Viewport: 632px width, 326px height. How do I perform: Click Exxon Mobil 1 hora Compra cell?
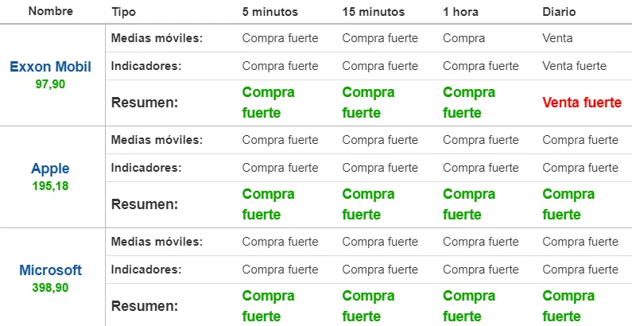464,38
